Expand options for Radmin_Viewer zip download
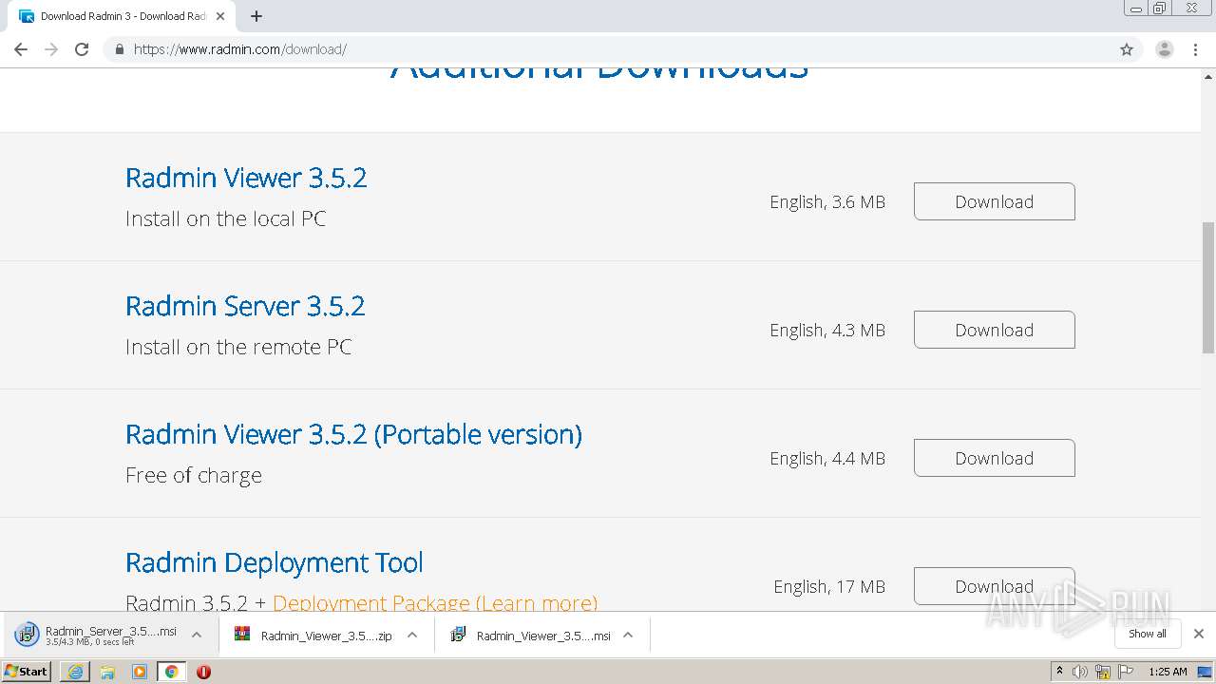The image size is (1216, 684). coord(412,636)
